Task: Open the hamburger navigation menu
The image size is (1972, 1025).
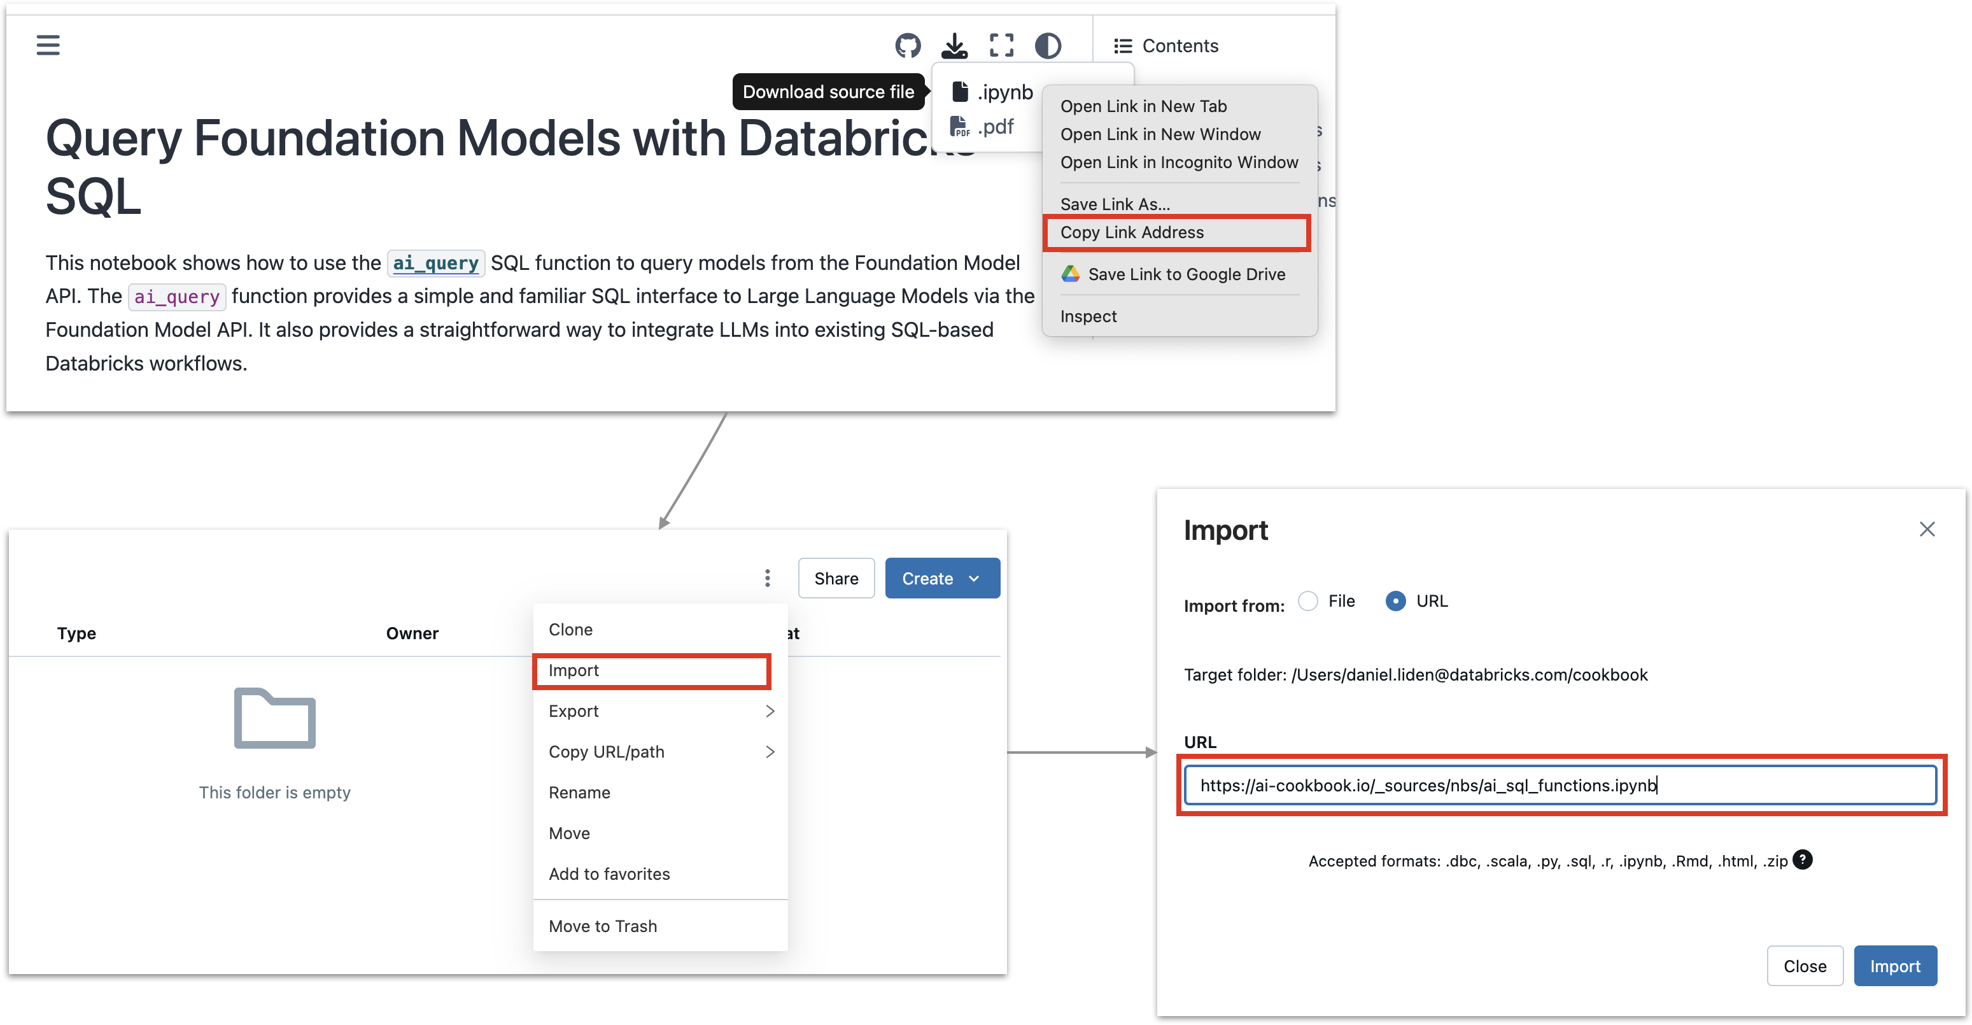Action: click(x=48, y=45)
